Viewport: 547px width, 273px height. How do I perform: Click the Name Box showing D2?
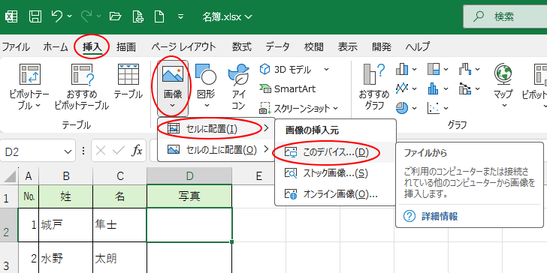click(32, 151)
